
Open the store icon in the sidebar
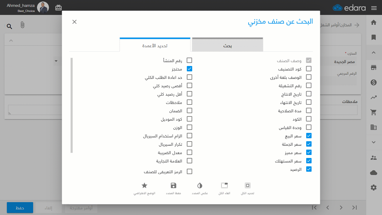tap(374, 67)
